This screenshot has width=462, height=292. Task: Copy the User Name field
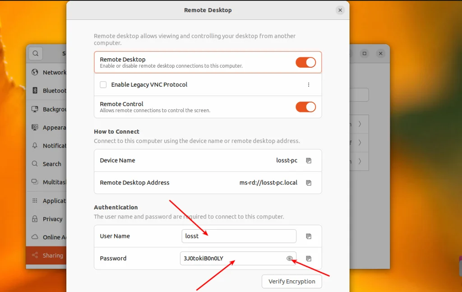(309, 236)
